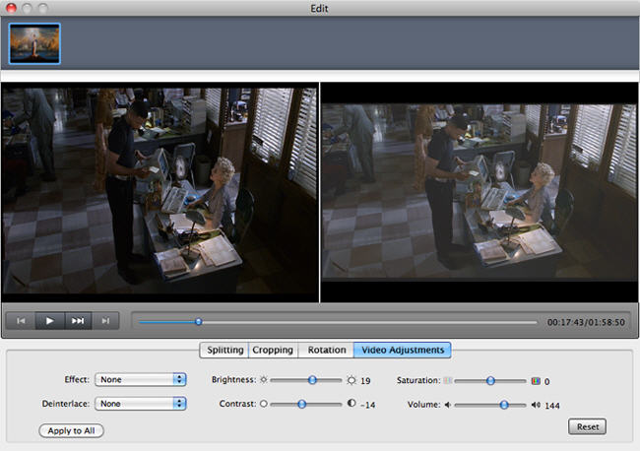
Task: Click the bright sun icon beside 19
Action: click(x=352, y=380)
